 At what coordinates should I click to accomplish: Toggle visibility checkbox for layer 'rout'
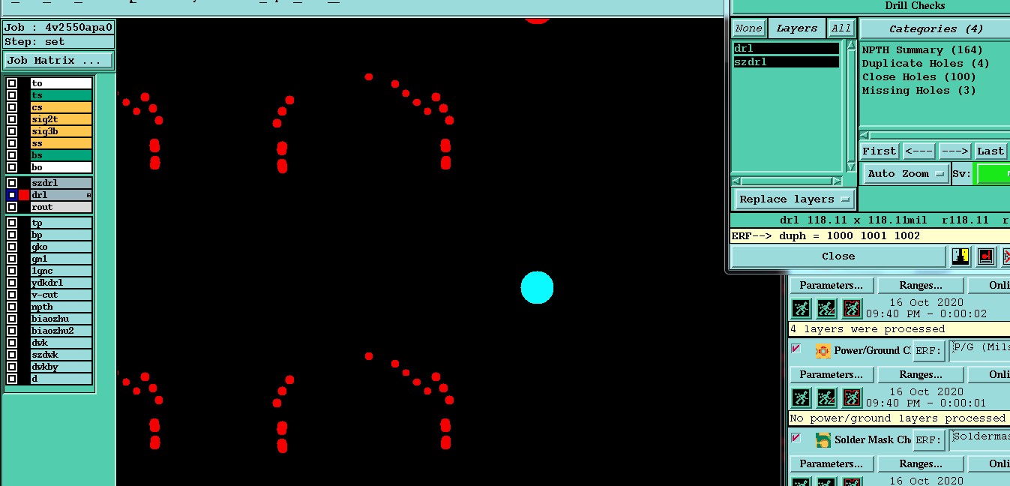(12, 207)
